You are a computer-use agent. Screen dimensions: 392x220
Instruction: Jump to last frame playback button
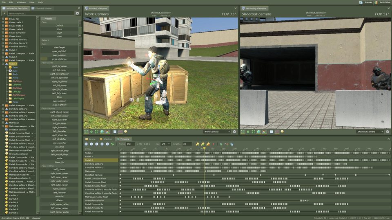coord(107,144)
